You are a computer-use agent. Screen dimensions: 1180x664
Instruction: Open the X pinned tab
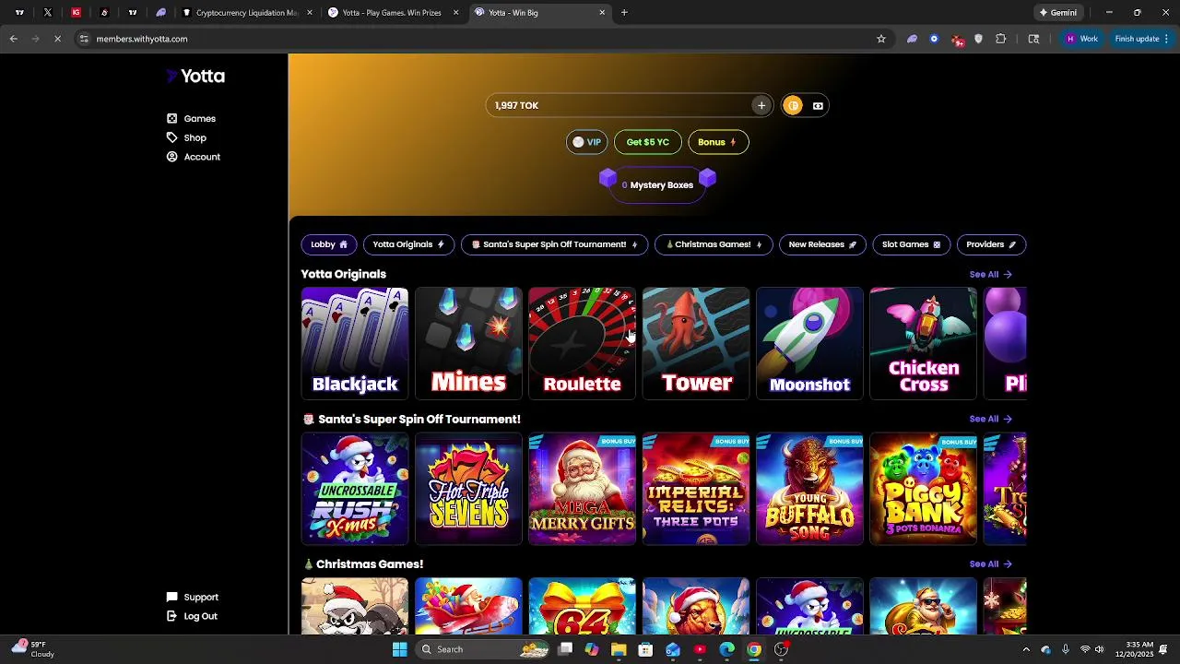pos(48,13)
